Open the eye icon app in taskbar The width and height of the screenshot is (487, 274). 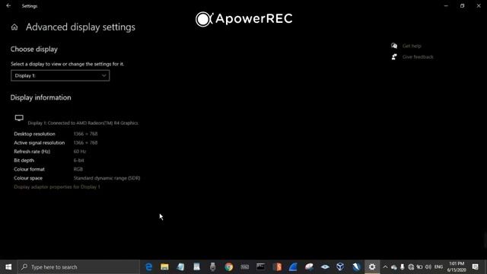[x=325, y=267]
